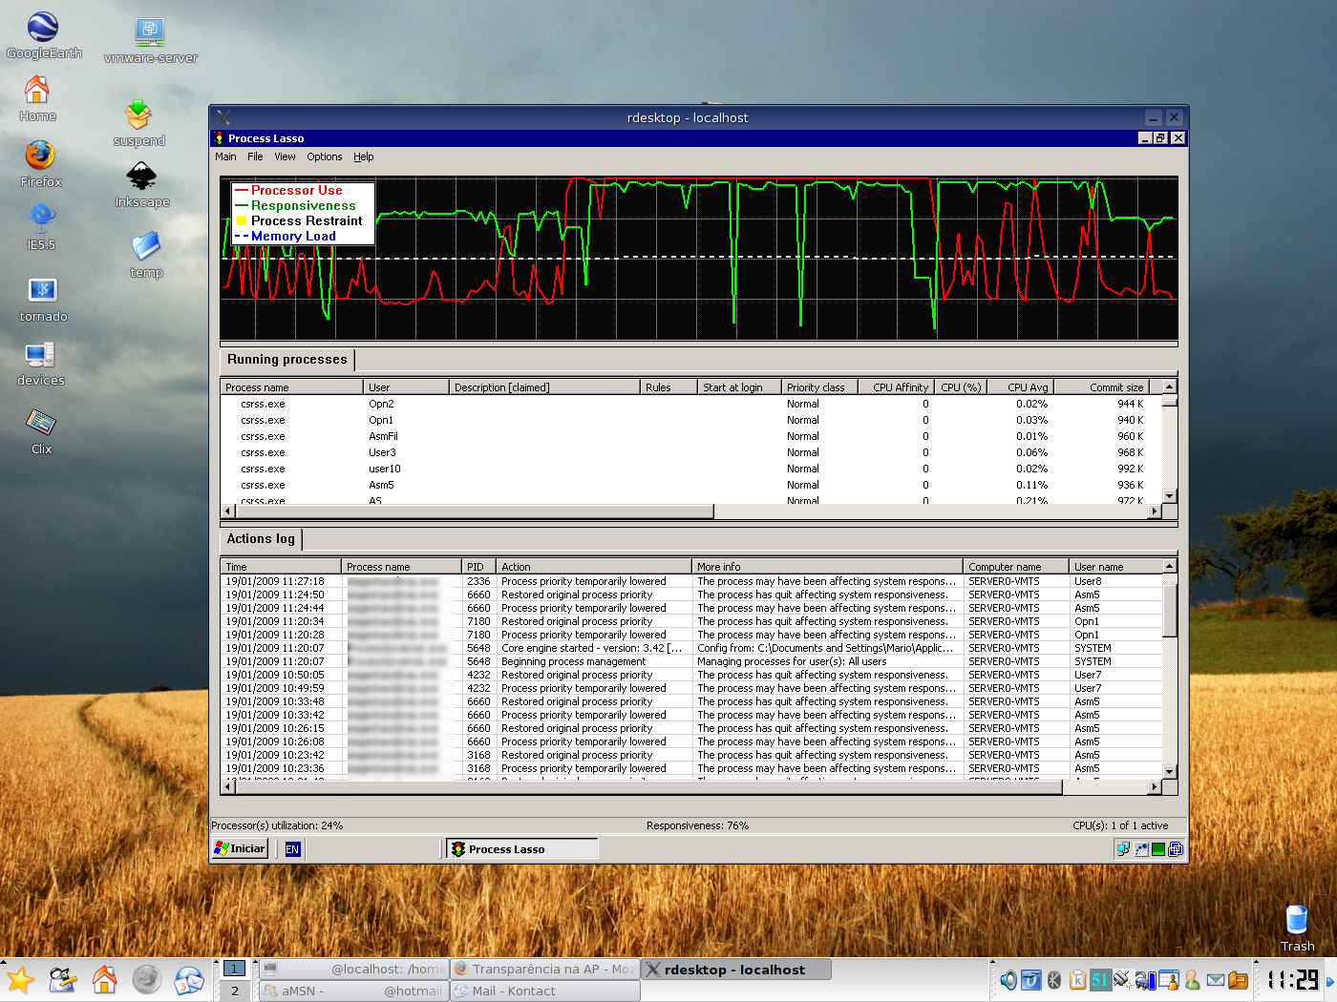Switch to the aMSN taskbar entry

pyautogui.click(x=353, y=992)
